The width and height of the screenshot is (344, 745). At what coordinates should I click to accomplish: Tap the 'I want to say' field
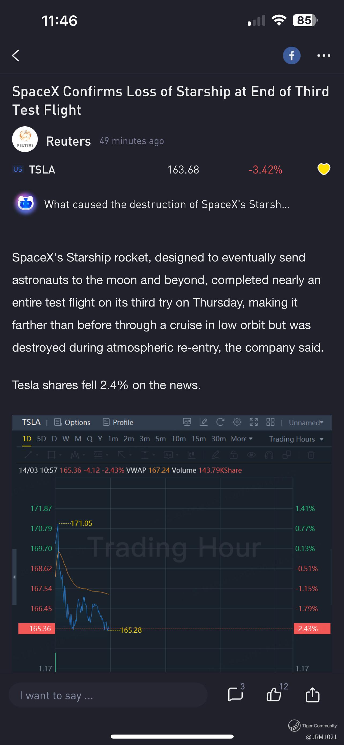pyautogui.click(x=108, y=695)
